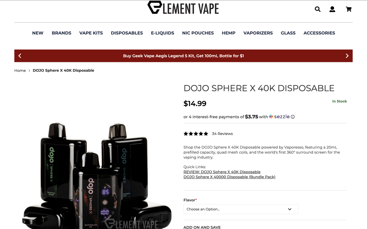Go to the Home breadcrumb link
The image size is (367, 229).
[20, 71]
